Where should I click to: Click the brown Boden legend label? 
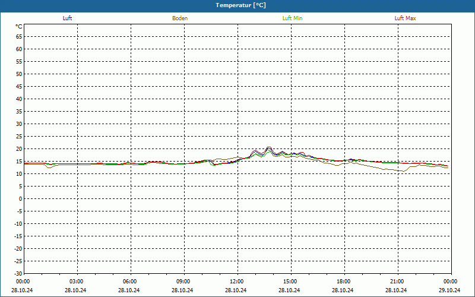coord(180,18)
